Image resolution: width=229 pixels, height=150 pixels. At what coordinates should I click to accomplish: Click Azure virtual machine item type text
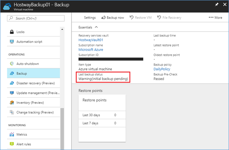pos(95,69)
